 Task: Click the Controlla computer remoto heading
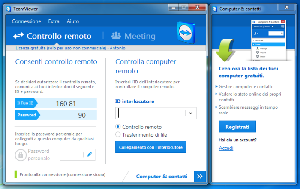146,66
